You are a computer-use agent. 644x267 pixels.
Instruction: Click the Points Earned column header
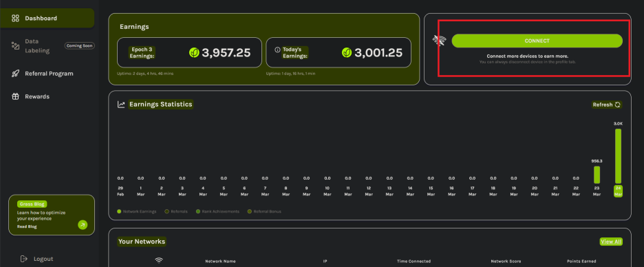click(581, 261)
